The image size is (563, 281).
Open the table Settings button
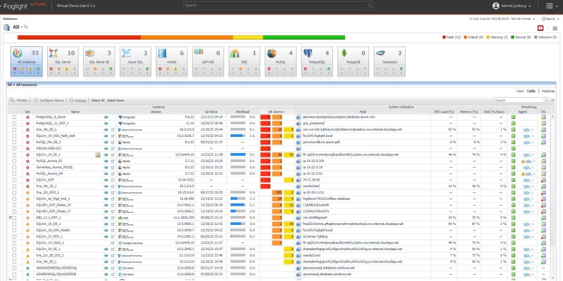click(x=78, y=100)
